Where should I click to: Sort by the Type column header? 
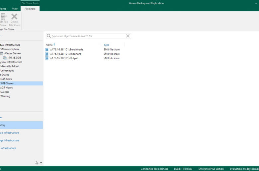tap(106, 45)
